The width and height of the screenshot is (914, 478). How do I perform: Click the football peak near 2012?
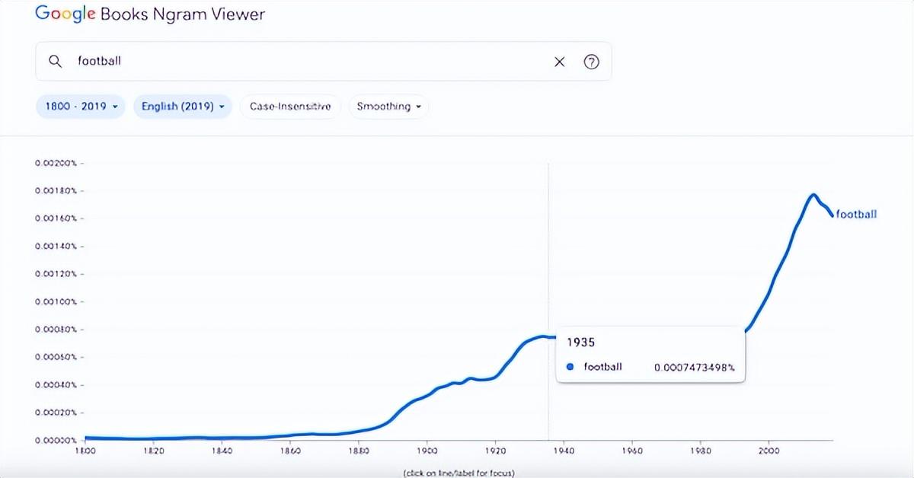coord(813,195)
